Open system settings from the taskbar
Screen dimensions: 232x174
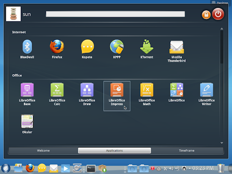pyautogui.click(x=77, y=168)
